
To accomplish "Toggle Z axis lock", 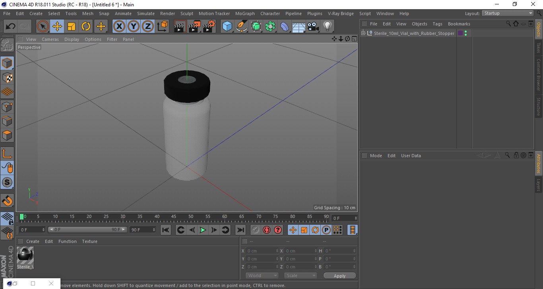I will pyautogui.click(x=148, y=27).
